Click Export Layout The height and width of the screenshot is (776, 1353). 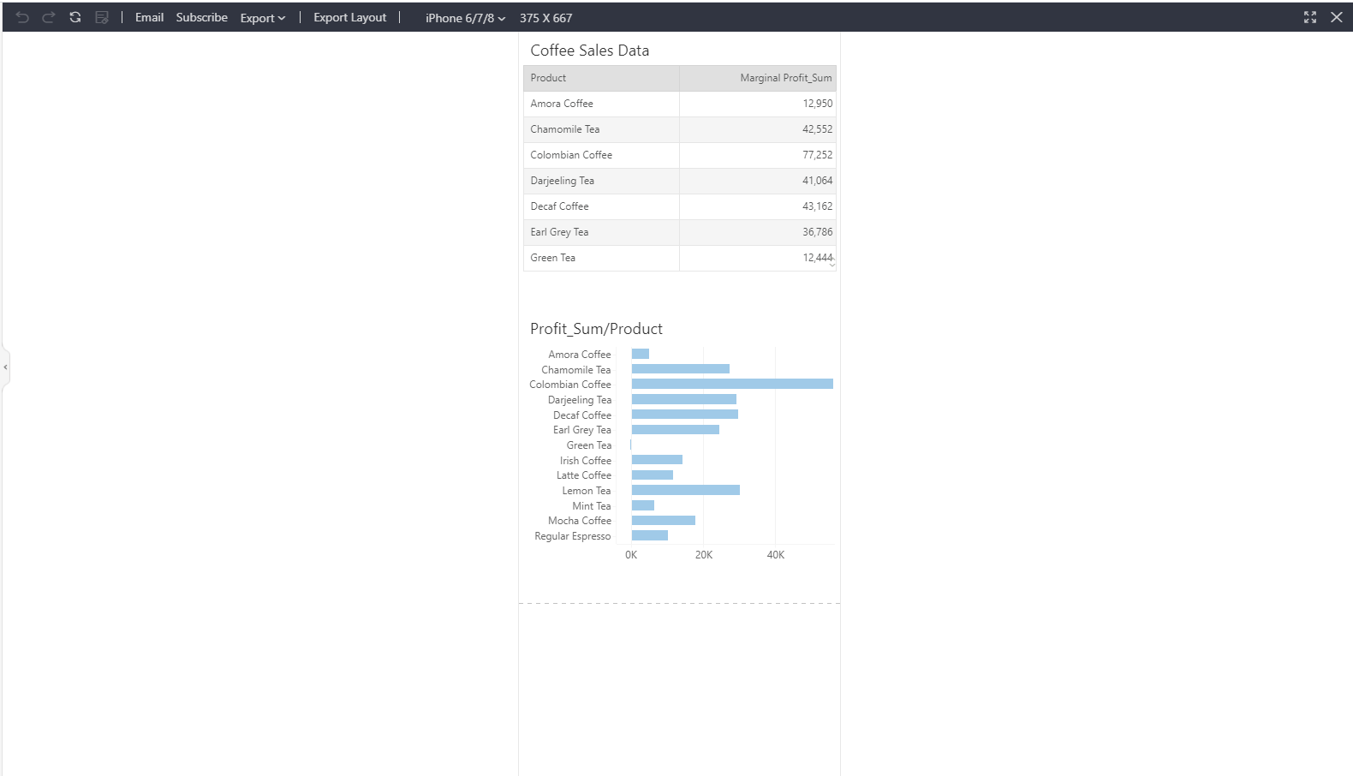point(349,17)
